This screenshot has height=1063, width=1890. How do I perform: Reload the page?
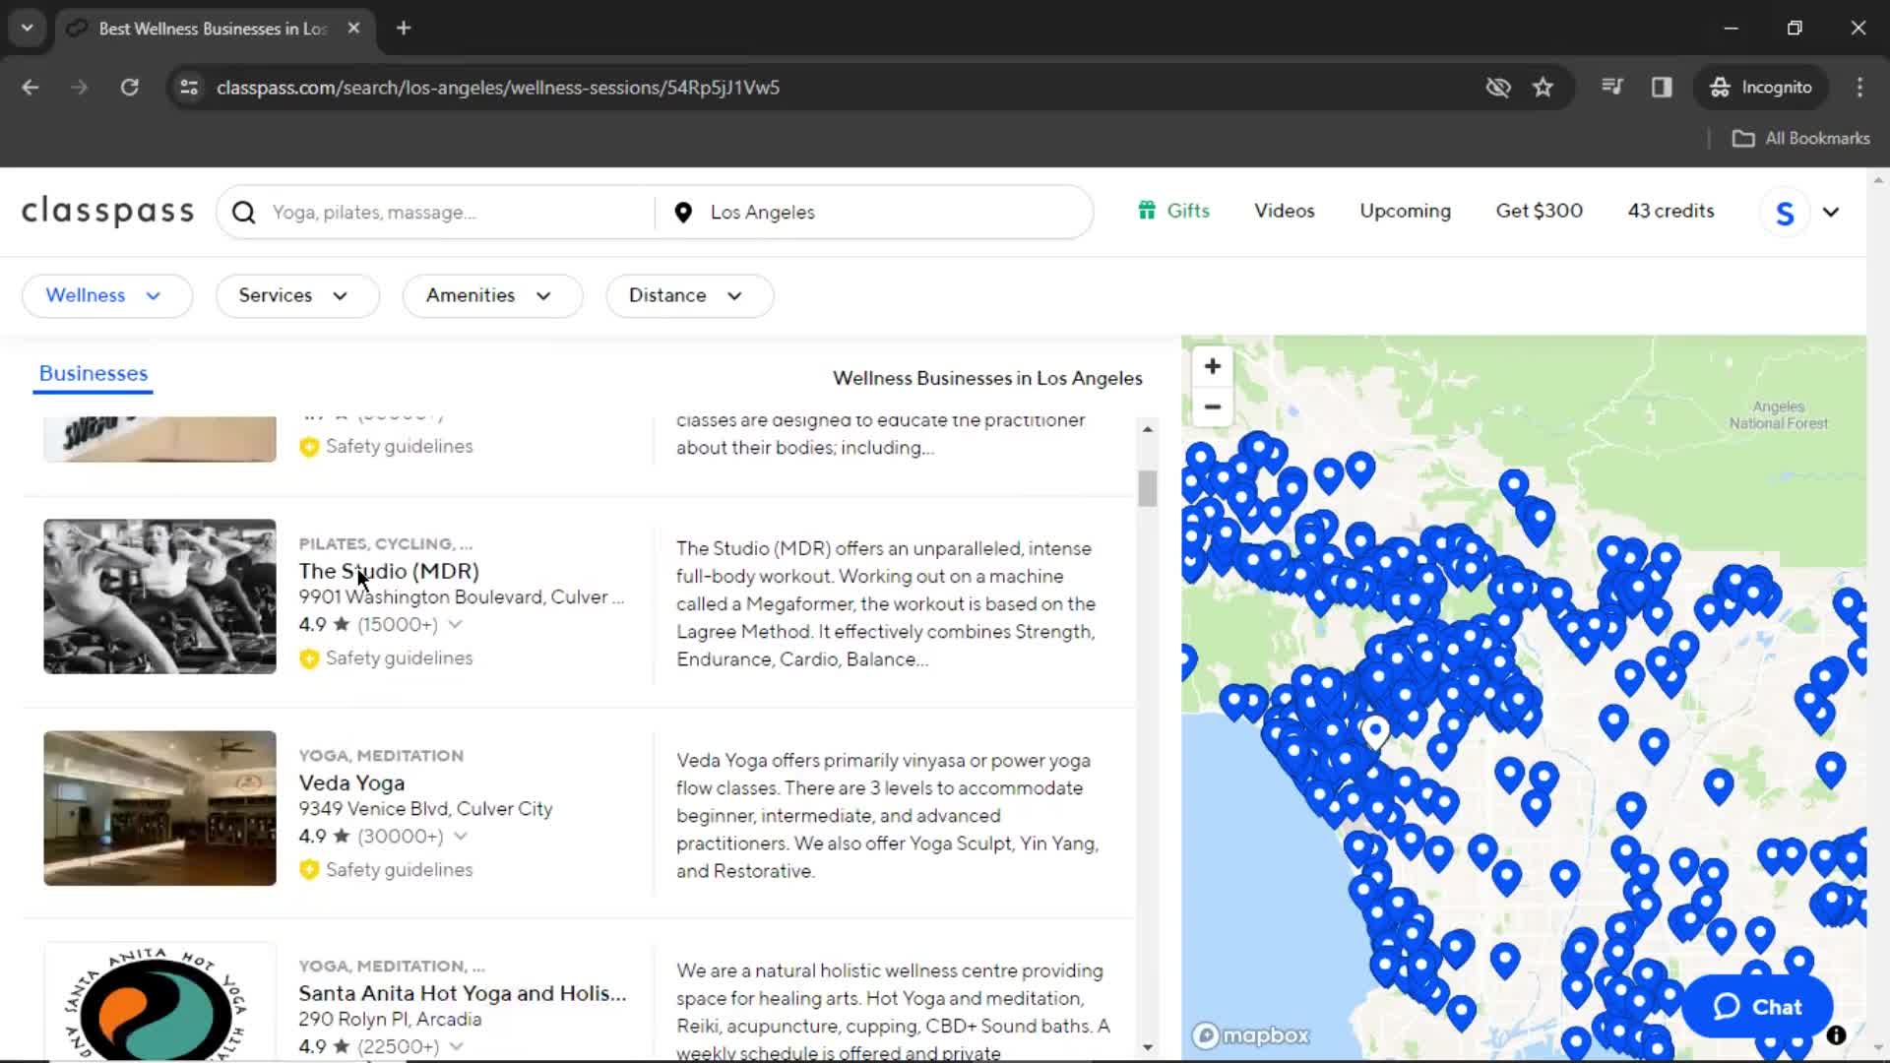[129, 88]
